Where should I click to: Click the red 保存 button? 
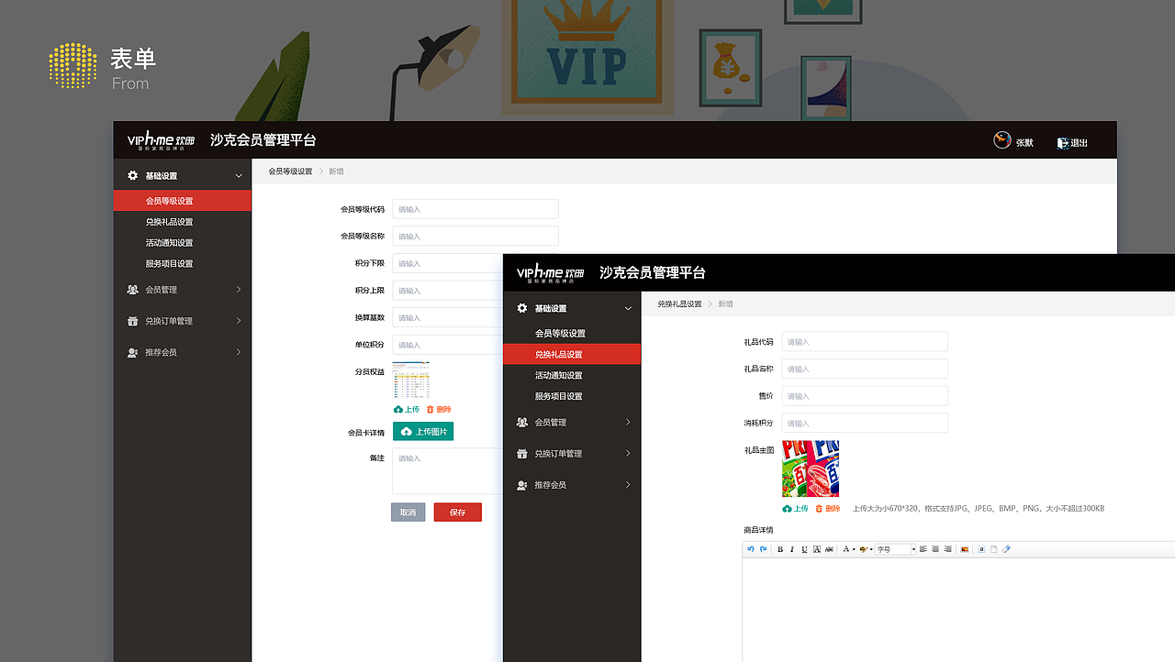point(458,513)
